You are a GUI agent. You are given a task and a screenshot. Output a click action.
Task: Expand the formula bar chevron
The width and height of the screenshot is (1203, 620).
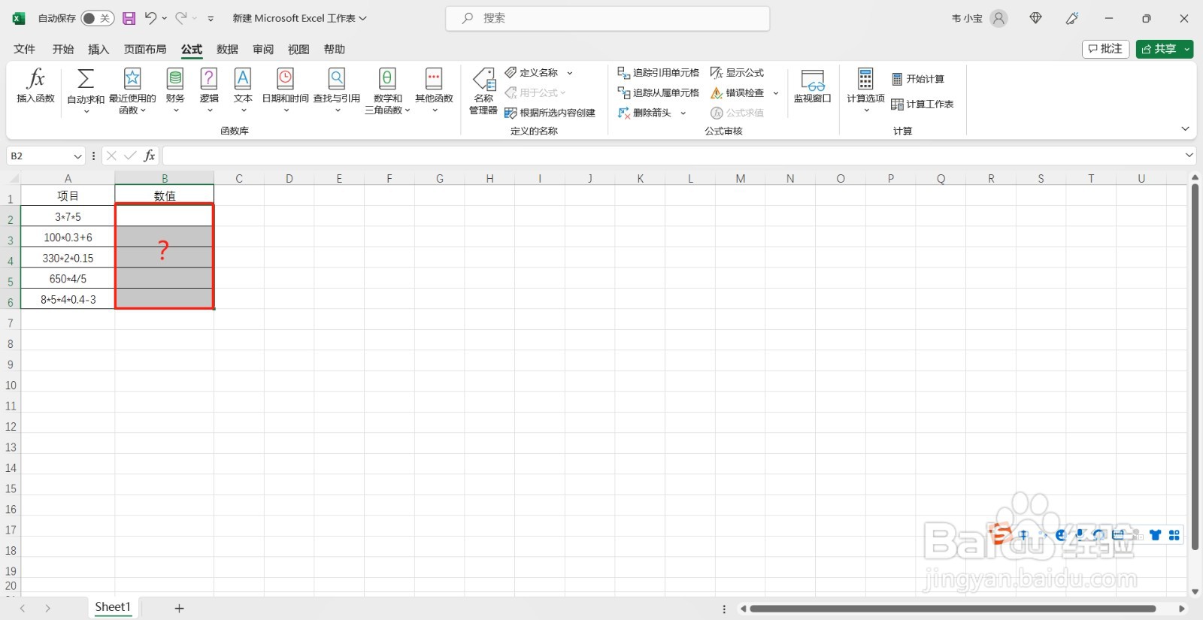[x=1189, y=155]
